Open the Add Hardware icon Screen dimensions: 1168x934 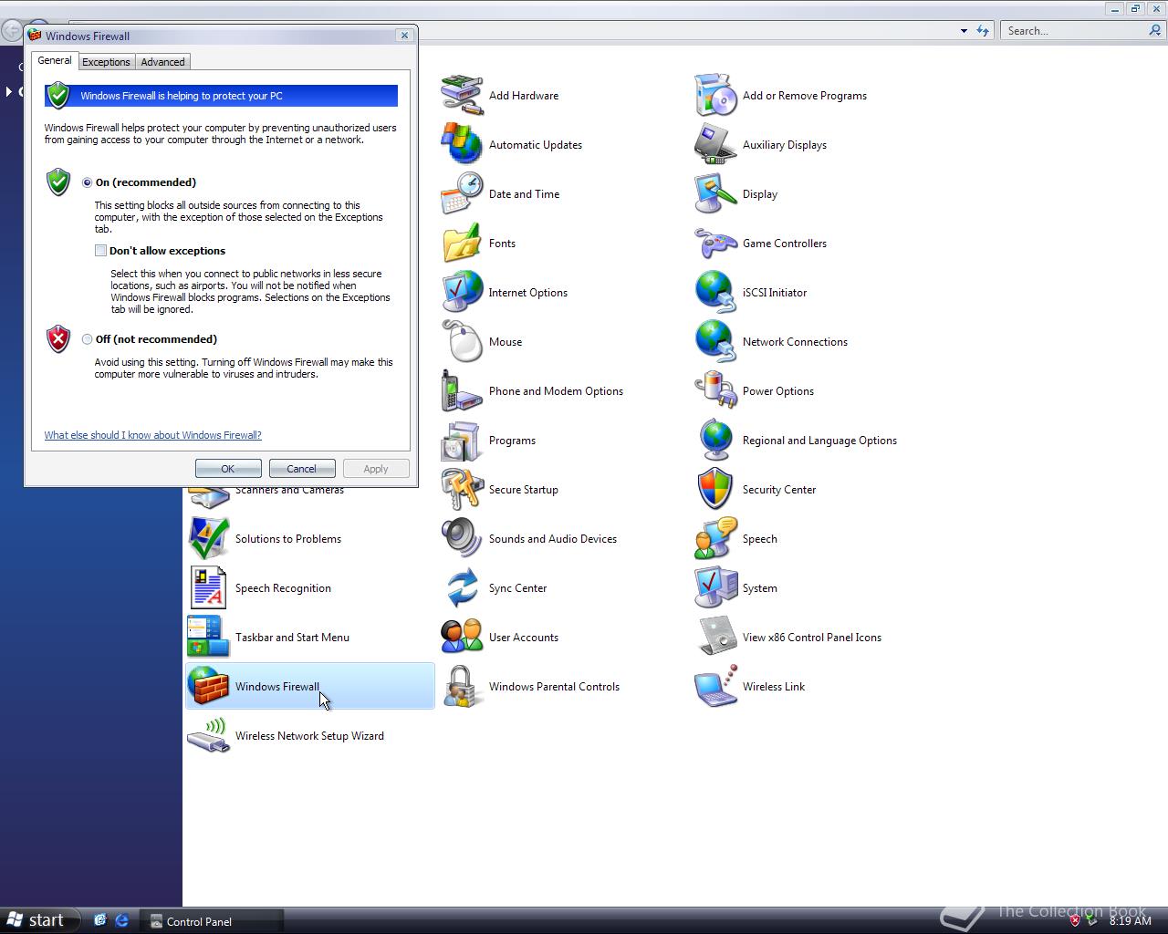462,95
